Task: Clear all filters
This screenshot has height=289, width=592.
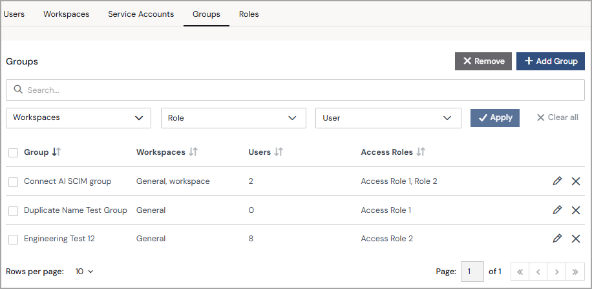Action: [x=557, y=117]
